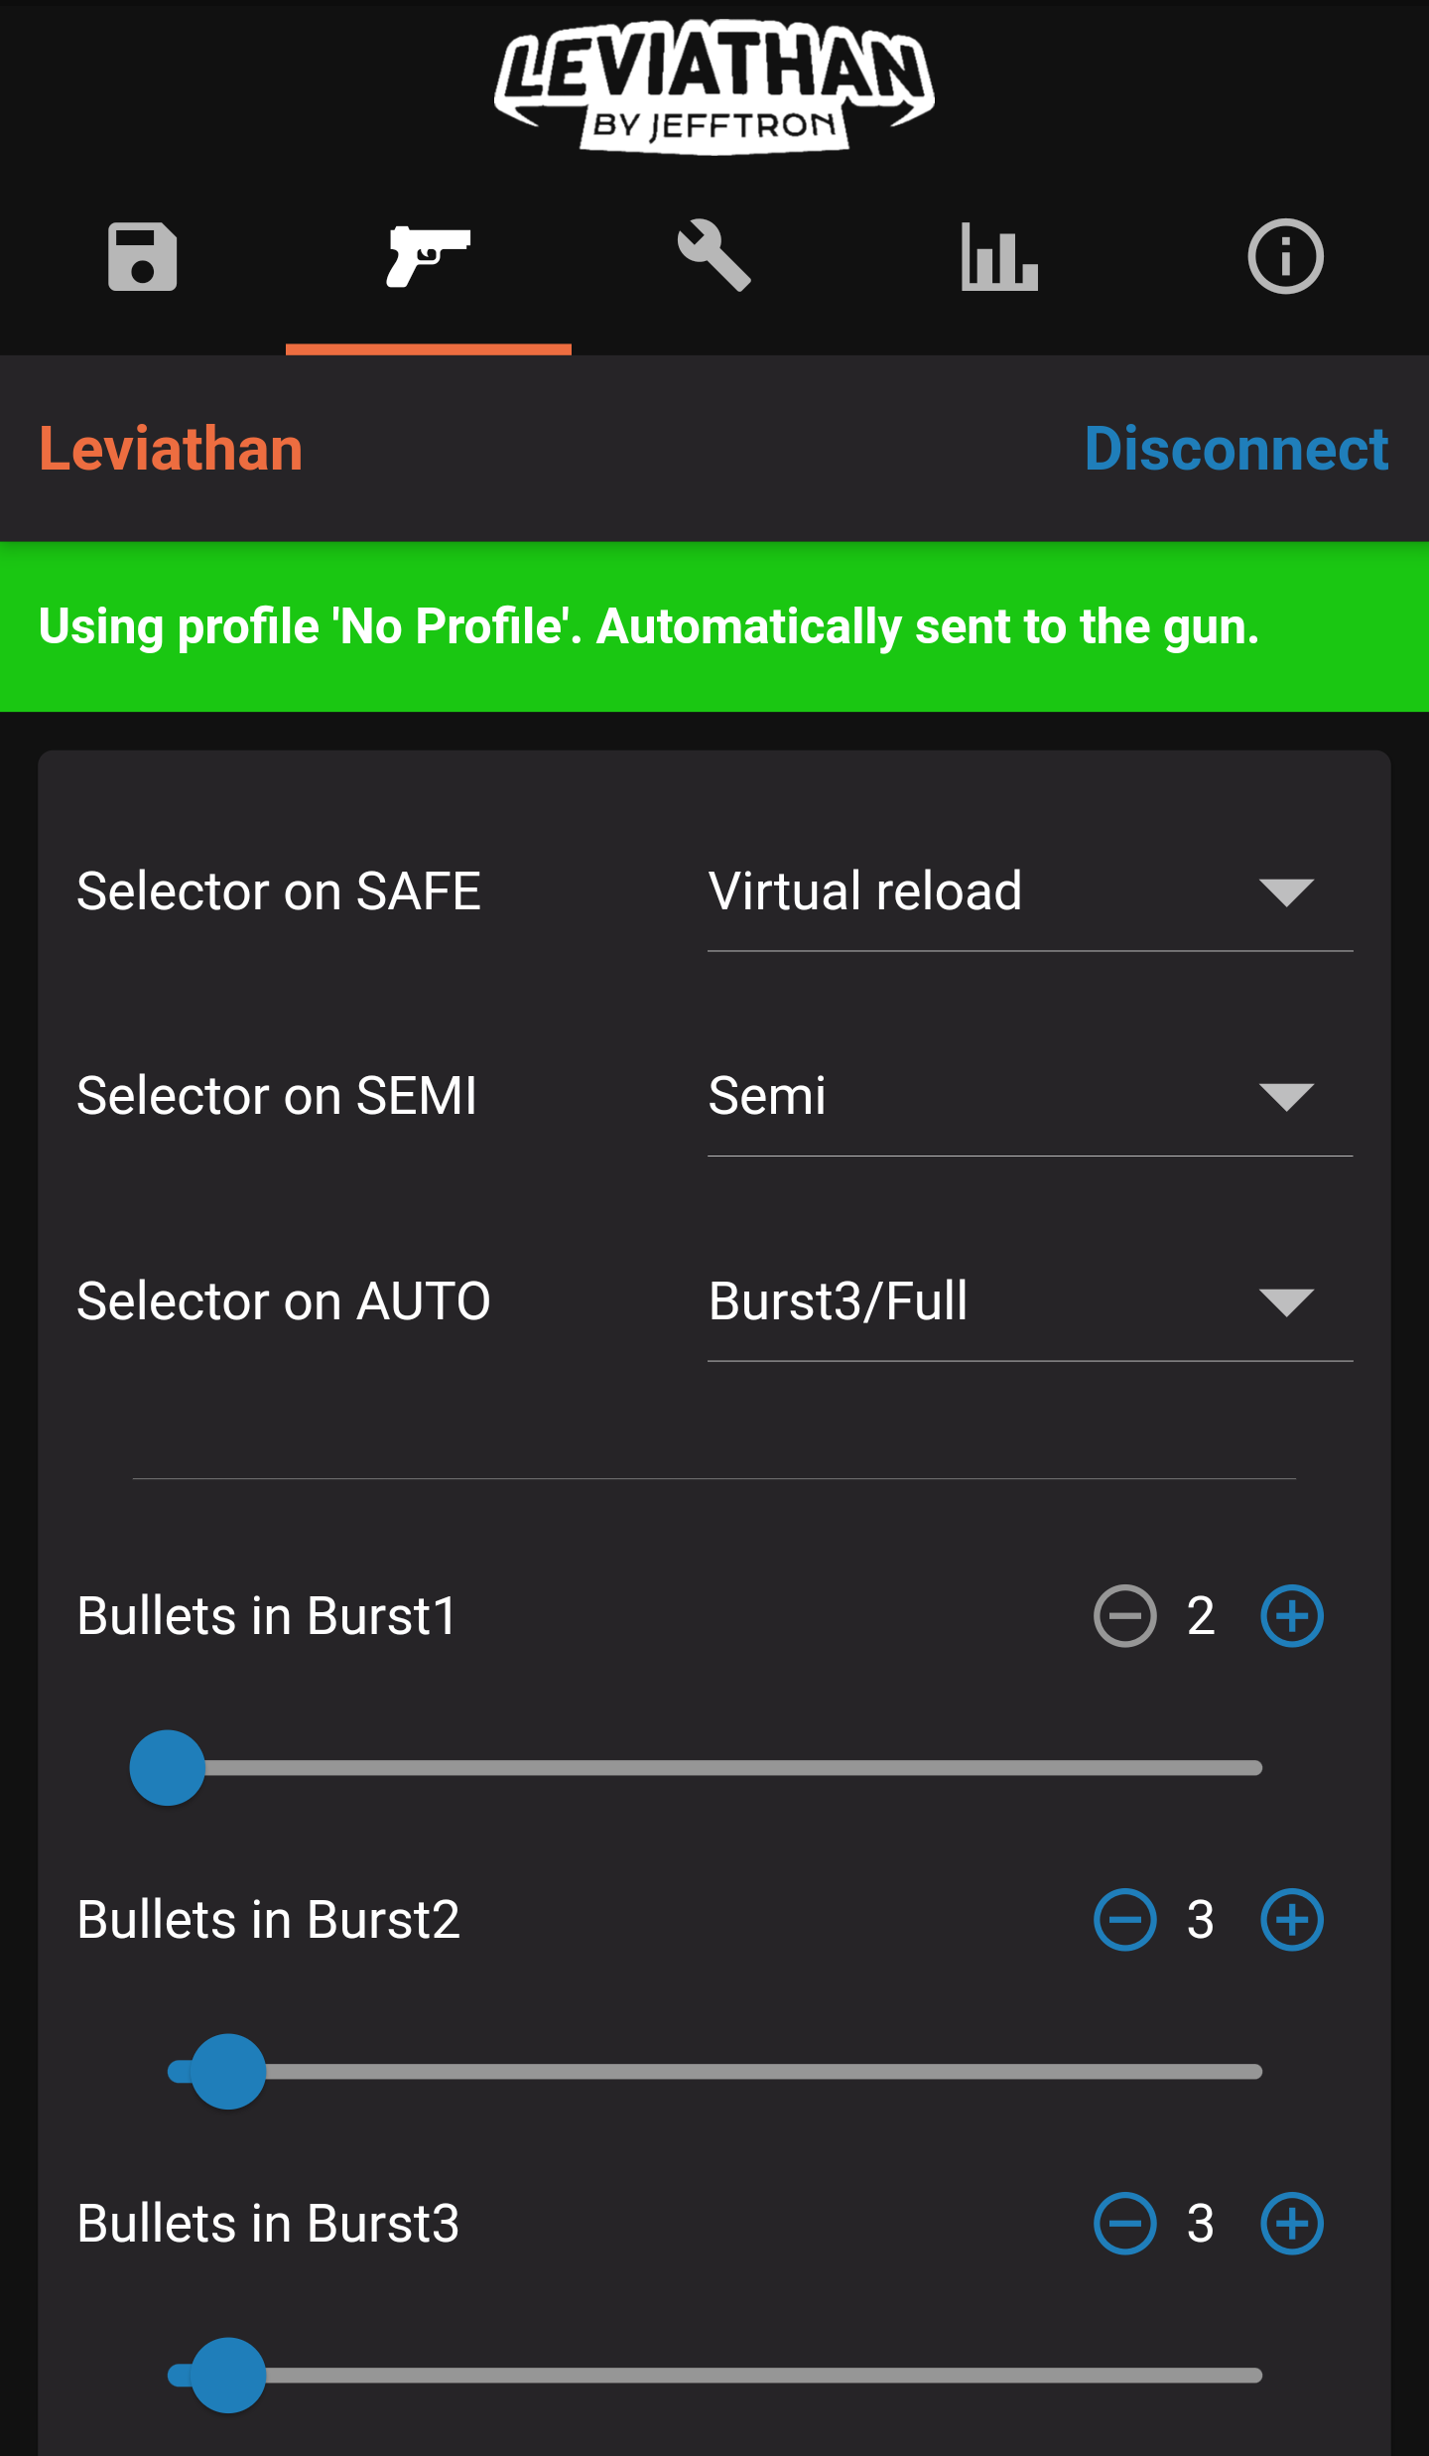This screenshot has width=1429, height=2456.
Task: Increase Bullets in Burst3 with plus
Action: (x=1291, y=2224)
